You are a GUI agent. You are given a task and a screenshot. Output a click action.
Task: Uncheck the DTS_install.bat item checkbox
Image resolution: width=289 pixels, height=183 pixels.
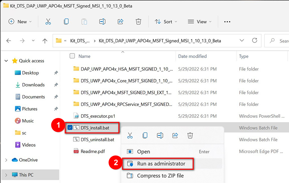point(70,128)
